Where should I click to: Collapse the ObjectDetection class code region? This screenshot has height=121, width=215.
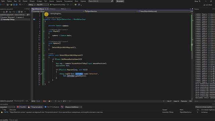44,19
